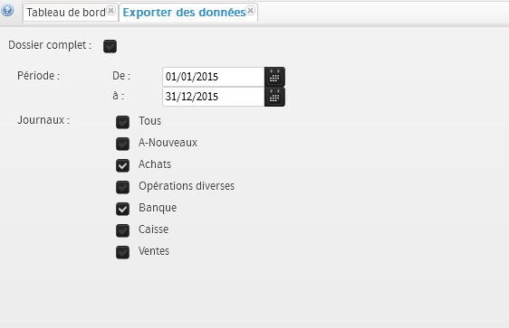Check the Ventes journal checkbox

pos(122,252)
